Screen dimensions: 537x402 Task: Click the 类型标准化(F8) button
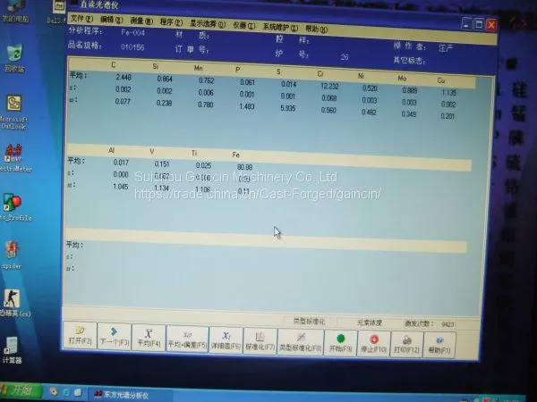[x=301, y=343]
